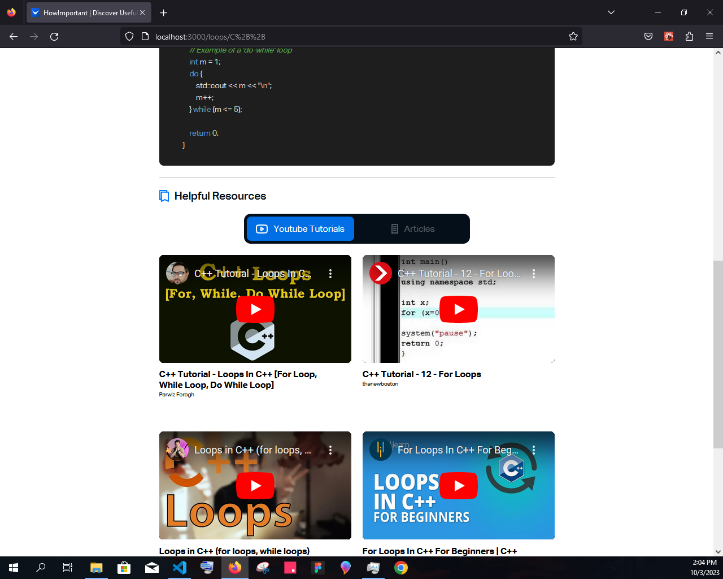723x579 pixels.
Task: Bookmark this page with the star icon
Action: click(573, 37)
